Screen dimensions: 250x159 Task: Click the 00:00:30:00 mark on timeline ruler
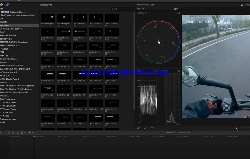tap(63, 136)
